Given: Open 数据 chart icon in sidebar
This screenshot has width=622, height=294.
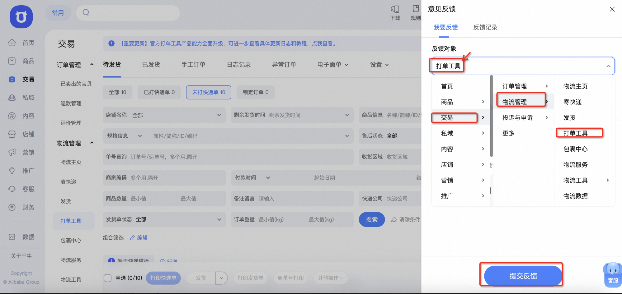Looking at the screenshot, I should tap(12, 237).
